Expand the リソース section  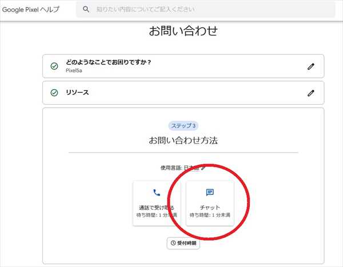[184, 93]
